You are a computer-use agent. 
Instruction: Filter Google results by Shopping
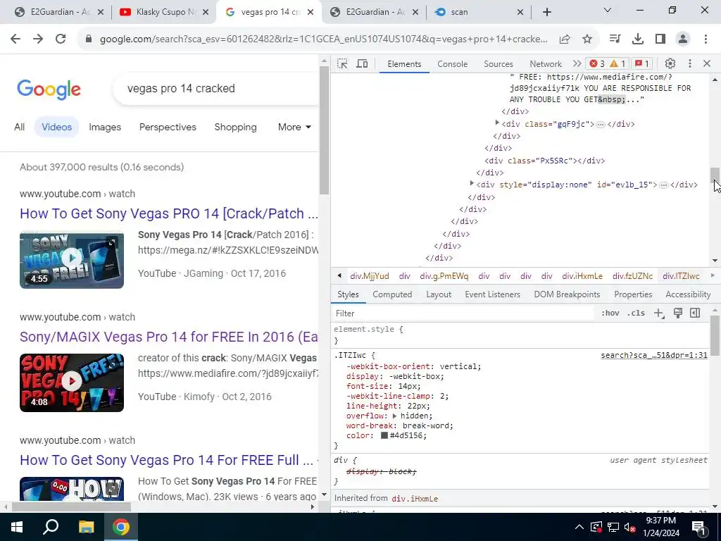(x=235, y=127)
